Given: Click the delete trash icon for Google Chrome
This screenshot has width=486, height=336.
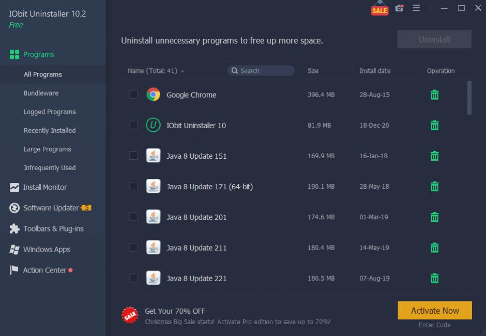Looking at the screenshot, I should (434, 95).
